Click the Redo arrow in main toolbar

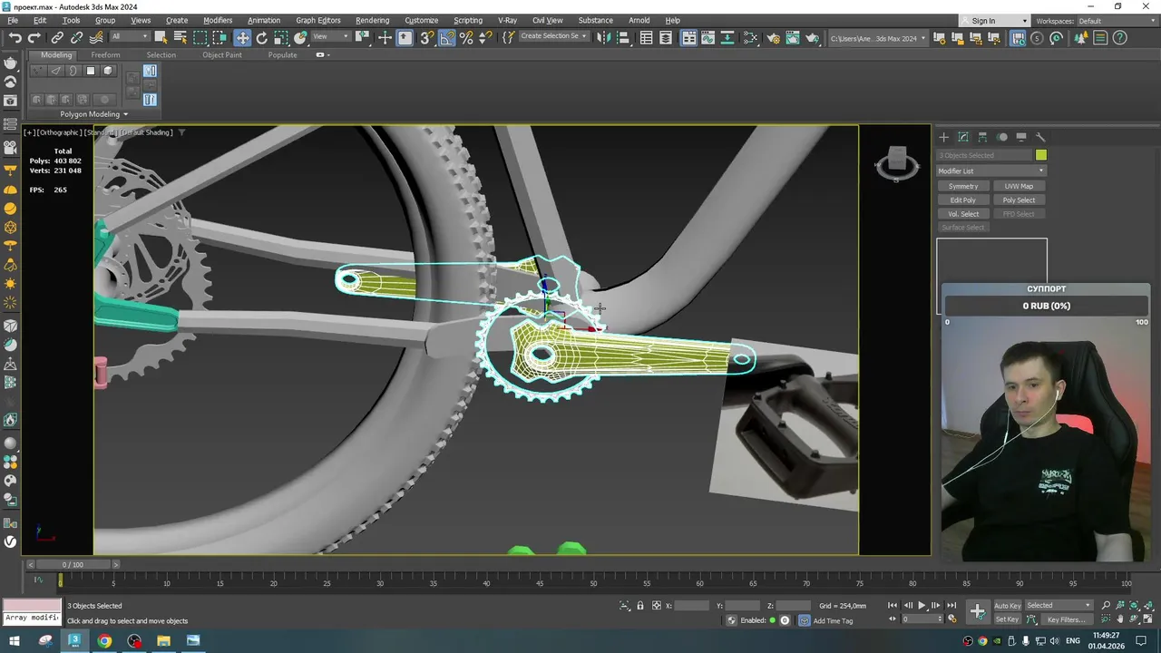pos(34,37)
